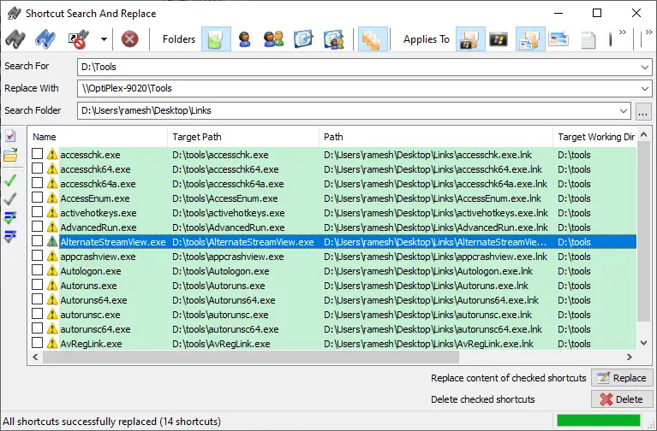The height and width of the screenshot is (431, 657).
Task: Click the broken-shortcut binoculars search icon
Action: coord(78,39)
